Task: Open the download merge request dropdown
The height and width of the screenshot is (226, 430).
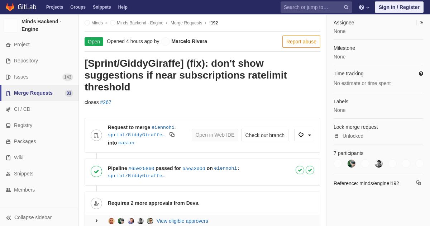Action: tap(304, 135)
